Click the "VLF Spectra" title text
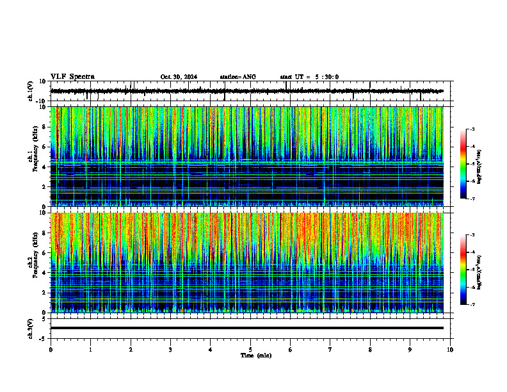Viewport: 507px width, 392px height. pos(72,77)
